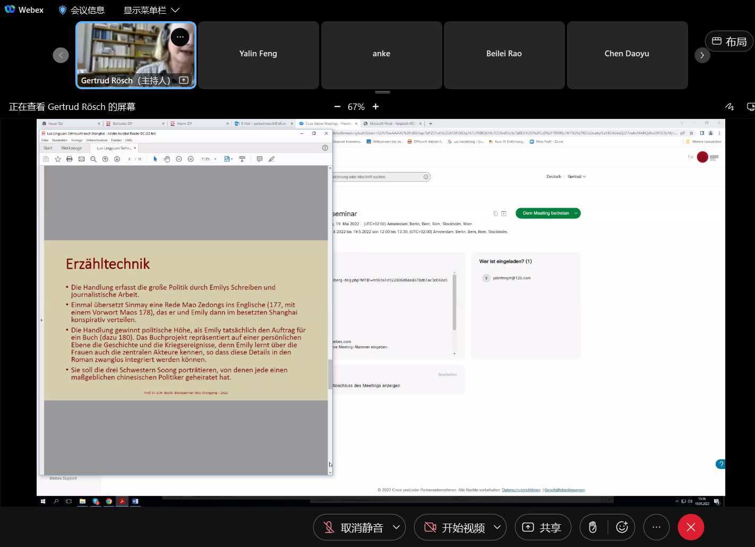Image resolution: width=755 pixels, height=547 pixels.
Task: Open the annotation tool icon
Action: coord(730,107)
